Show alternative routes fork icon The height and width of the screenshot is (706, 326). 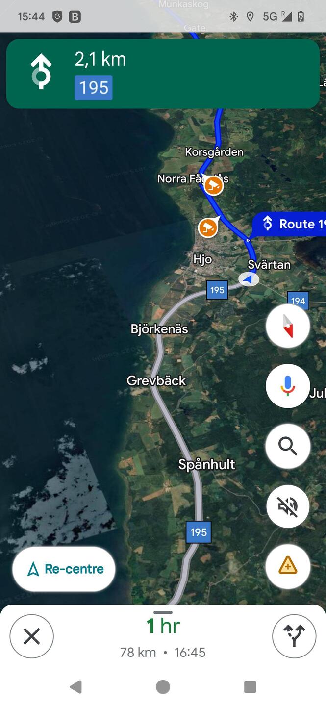(294, 636)
